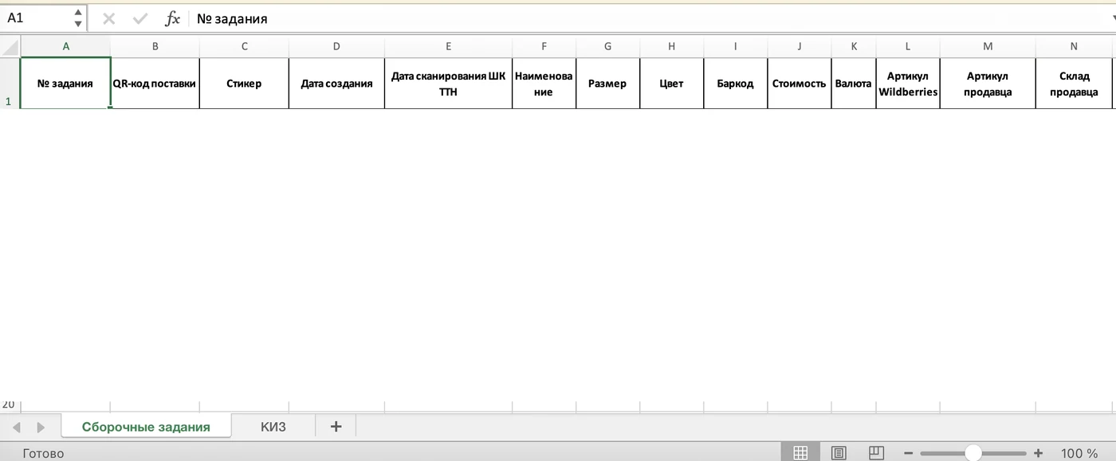
Task: Click the Name Box showing A1
Action: click(37, 18)
